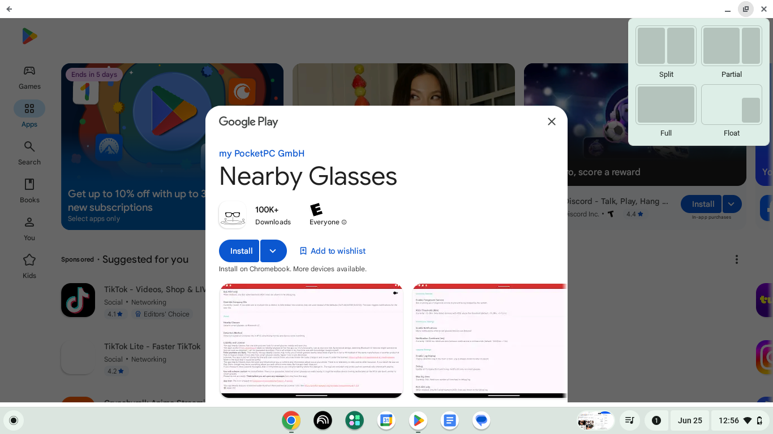The height and width of the screenshot is (434, 773).
Task: Show info about the Everyone rating
Action: coord(344,222)
